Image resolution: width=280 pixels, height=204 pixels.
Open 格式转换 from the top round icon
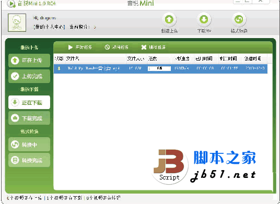coord(239,19)
